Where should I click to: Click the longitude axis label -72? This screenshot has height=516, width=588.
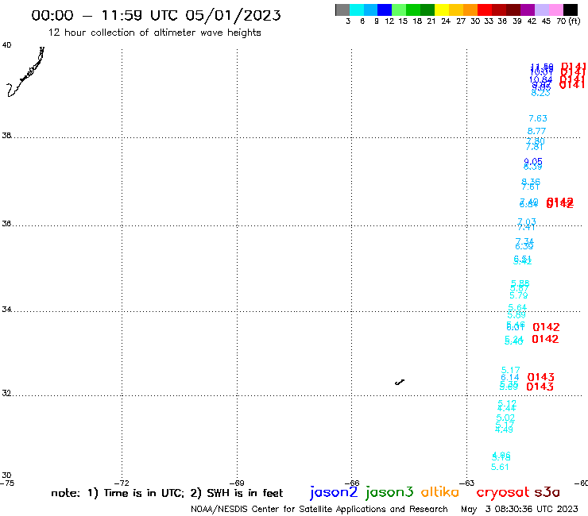pos(122,483)
